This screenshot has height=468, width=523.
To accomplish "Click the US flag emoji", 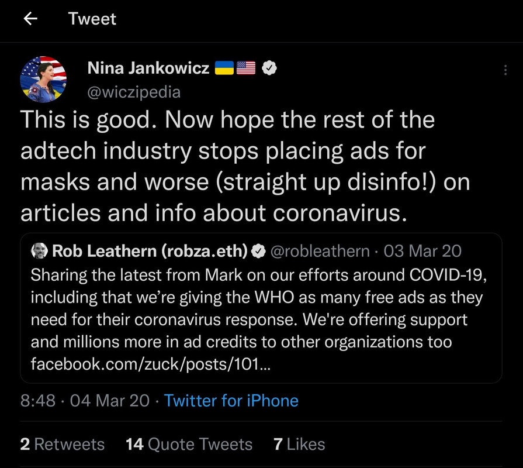I will pos(246,68).
